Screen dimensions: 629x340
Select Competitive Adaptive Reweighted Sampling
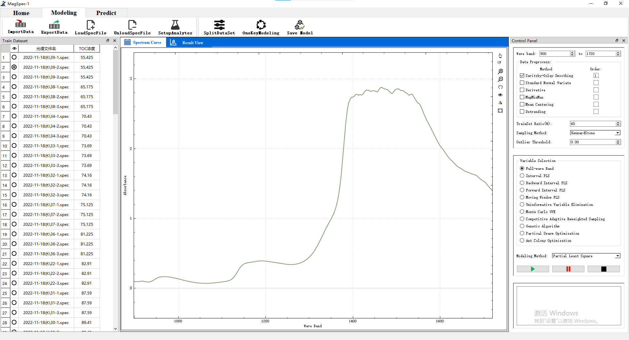522,219
